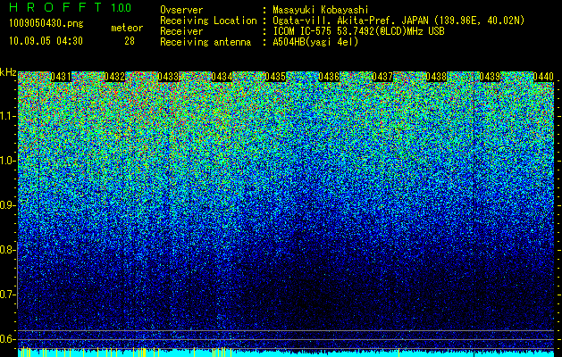The image size is (562, 357).
Task: Click the Receiving Location label
Action: pos(208,21)
